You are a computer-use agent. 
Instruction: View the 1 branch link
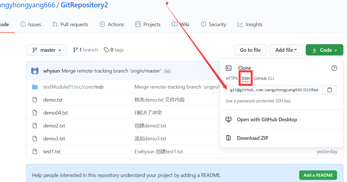tap(85, 50)
